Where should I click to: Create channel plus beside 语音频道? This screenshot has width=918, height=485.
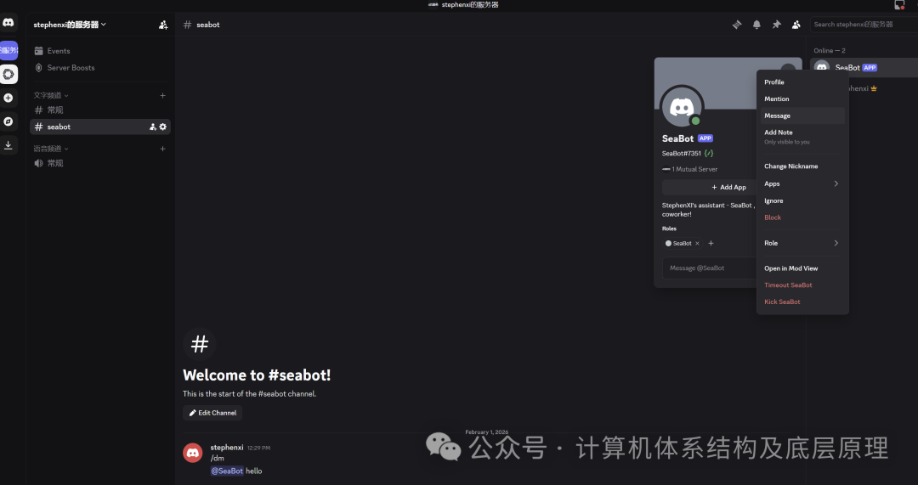click(x=162, y=149)
